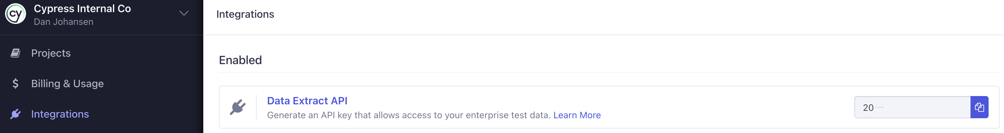
Task: Click the Integrations page title
Action: [245, 14]
